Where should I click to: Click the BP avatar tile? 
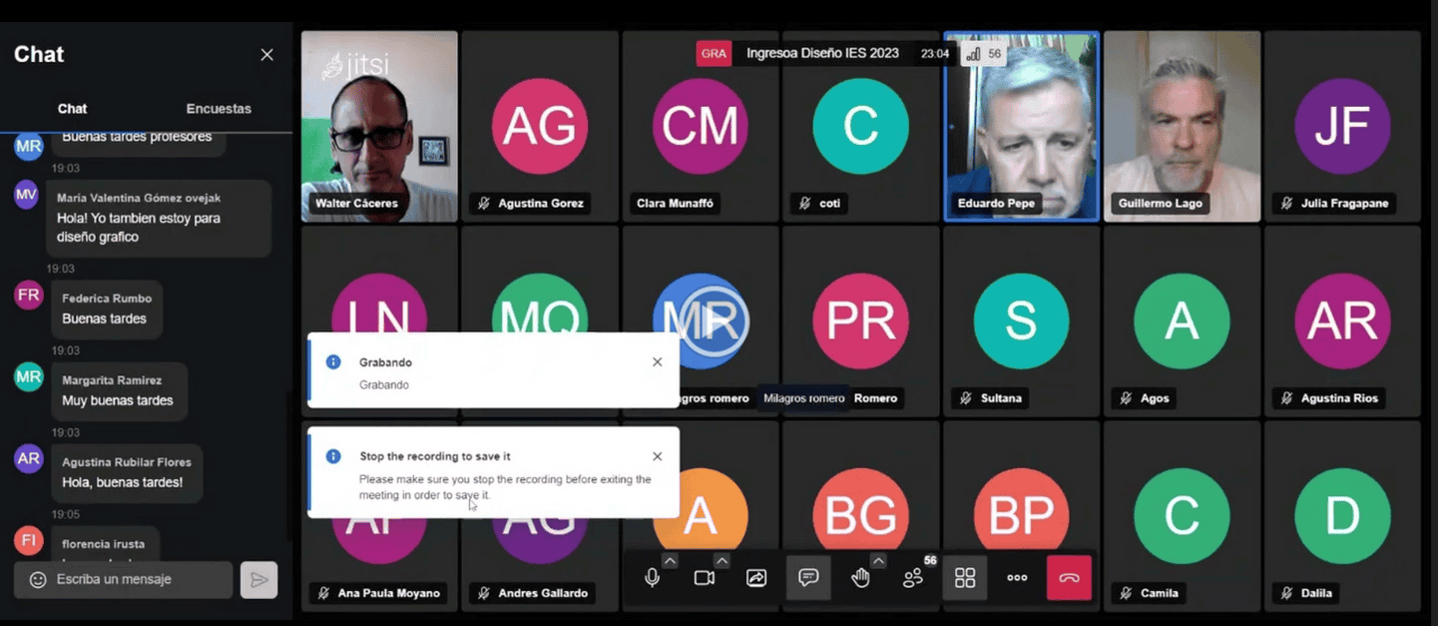pos(1021,515)
